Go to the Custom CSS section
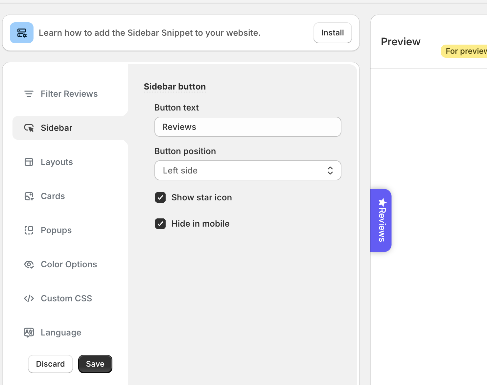The image size is (487, 385). (66, 298)
